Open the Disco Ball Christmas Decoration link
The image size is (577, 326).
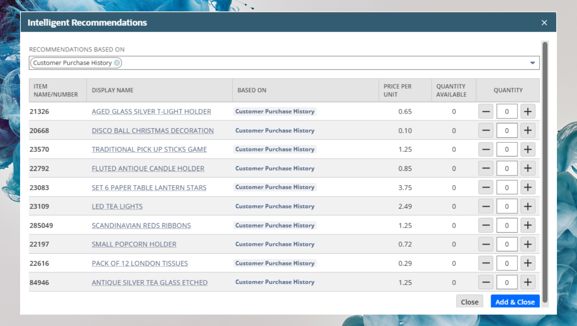pyautogui.click(x=153, y=131)
